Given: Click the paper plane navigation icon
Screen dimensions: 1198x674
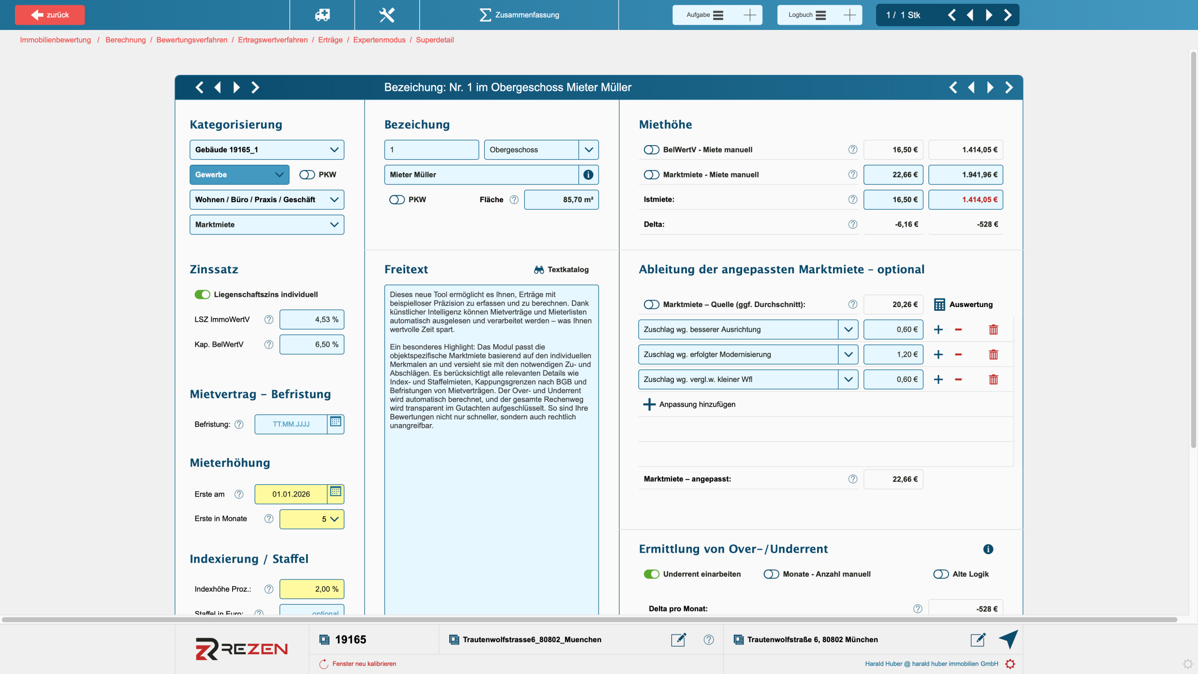Looking at the screenshot, I should (x=1008, y=639).
